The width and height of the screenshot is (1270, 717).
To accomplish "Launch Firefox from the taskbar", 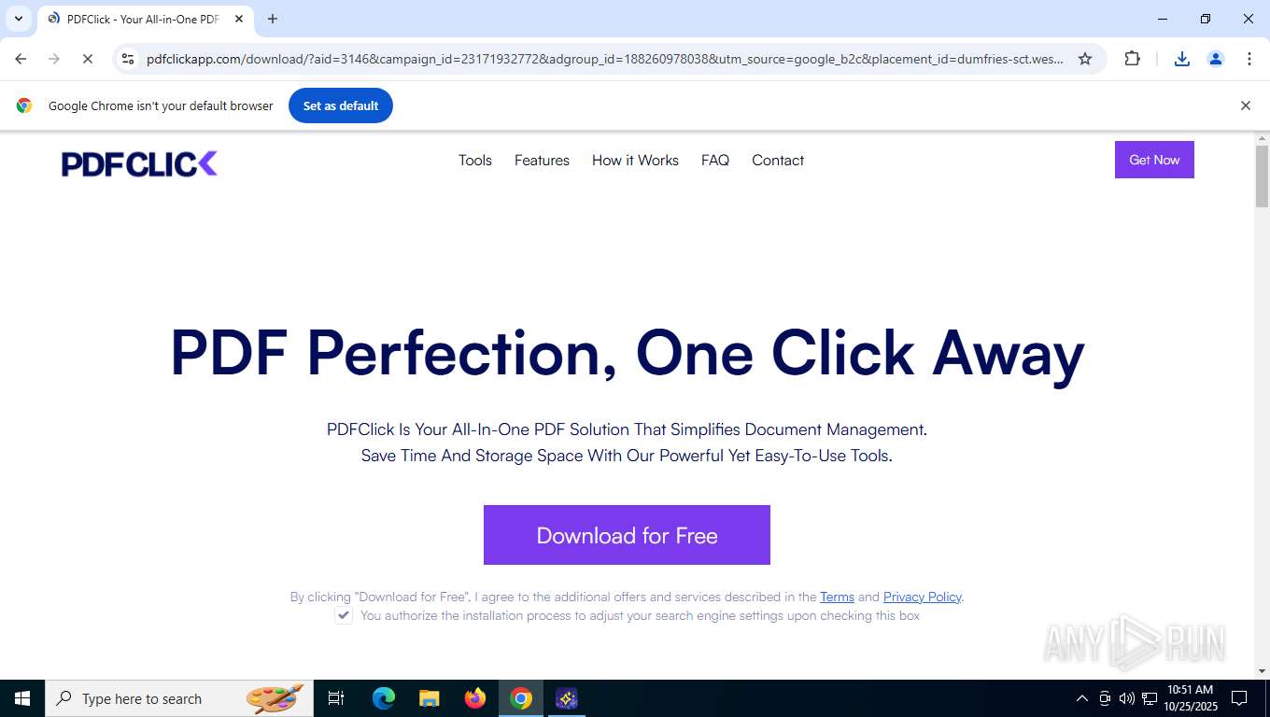I will coord(475,698).
